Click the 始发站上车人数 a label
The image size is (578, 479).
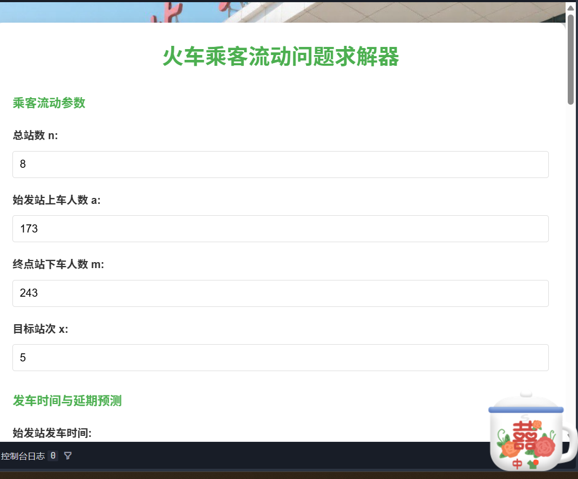[x=57, y=200]
